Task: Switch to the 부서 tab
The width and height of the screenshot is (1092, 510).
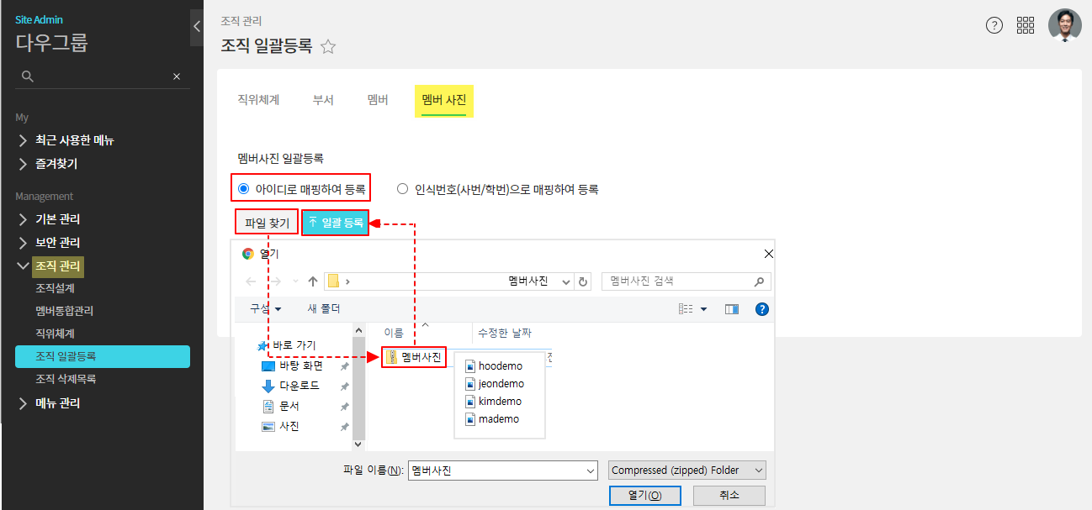Action: [x=323, y=100]
